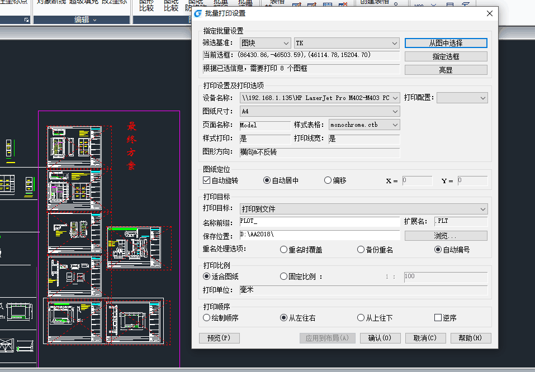This screenshot has width=535, height=372.
Task: Select the 从上往下 print order option
Action: 361,318
